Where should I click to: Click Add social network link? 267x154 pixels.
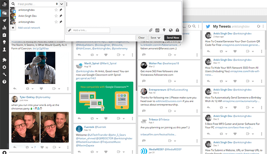(x=29, y=28)
